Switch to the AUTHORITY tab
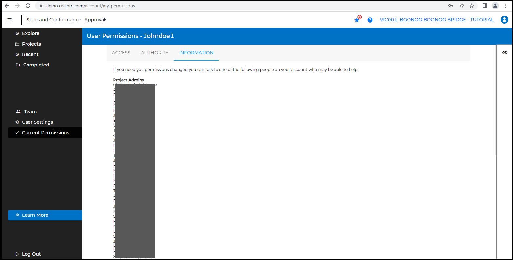This screenshot has width=513, height=260. coord(155,53)
